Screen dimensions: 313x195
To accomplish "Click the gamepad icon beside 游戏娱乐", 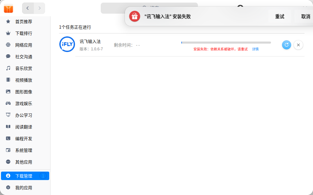I will click(x=8, y=103).
